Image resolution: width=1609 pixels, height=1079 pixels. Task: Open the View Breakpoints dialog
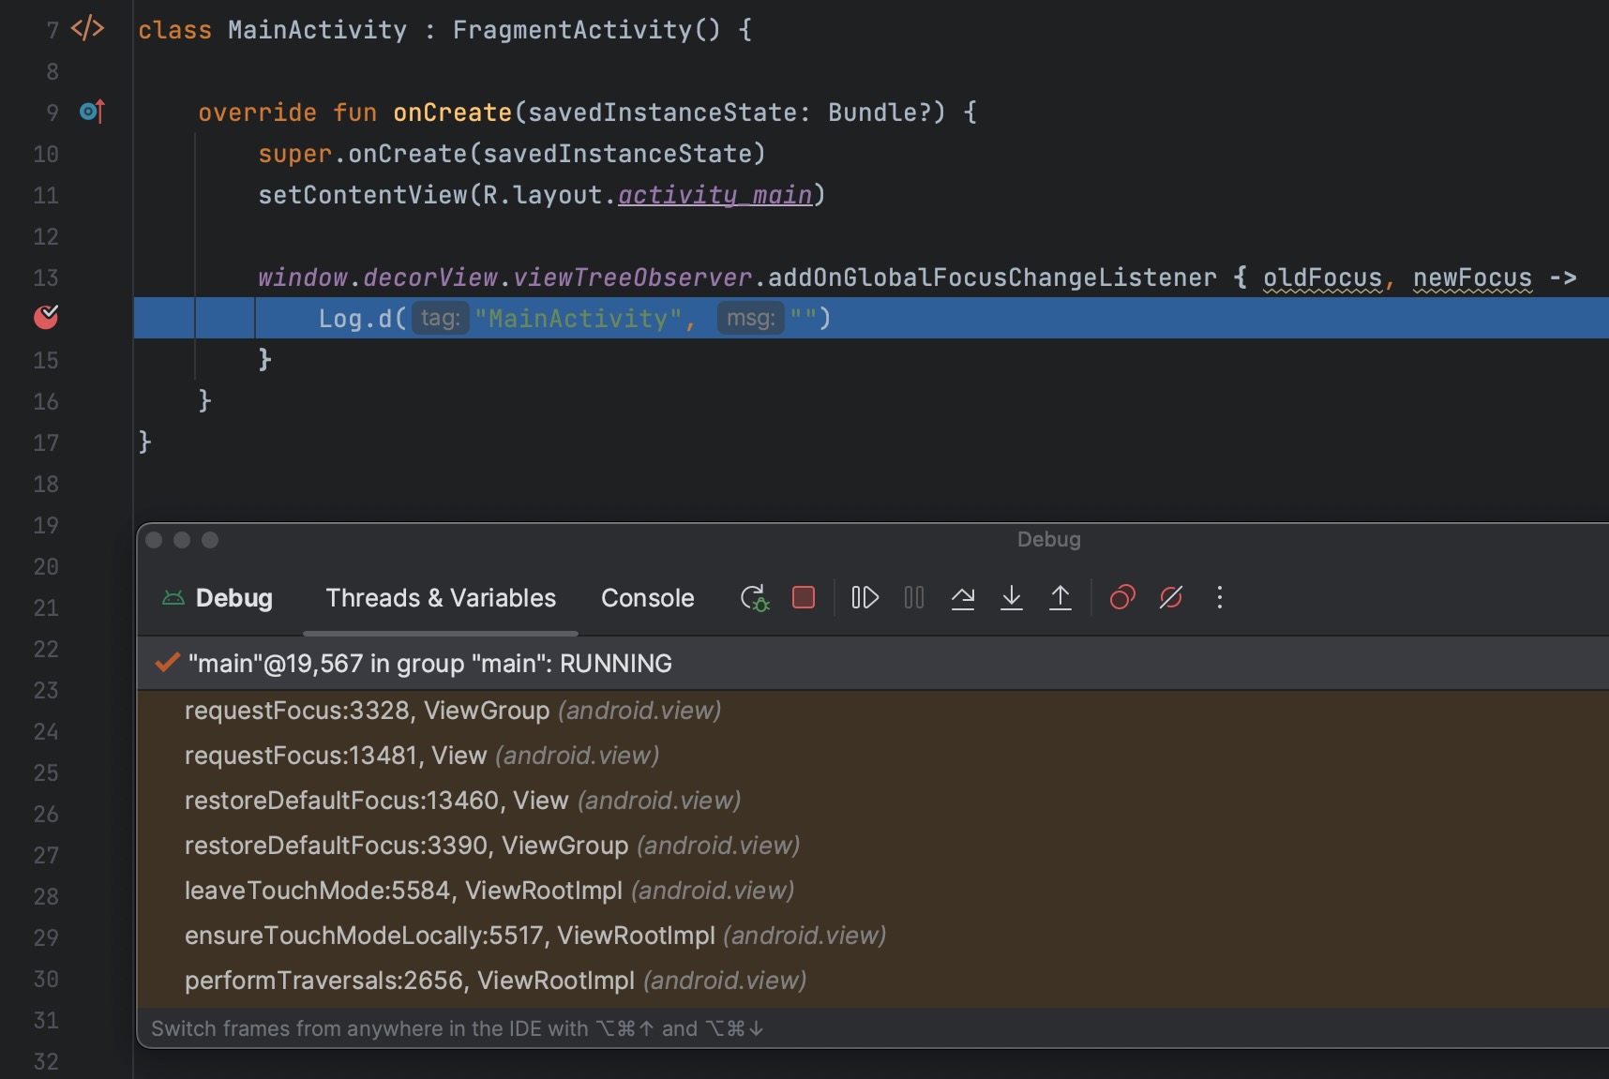[1122, 598]
